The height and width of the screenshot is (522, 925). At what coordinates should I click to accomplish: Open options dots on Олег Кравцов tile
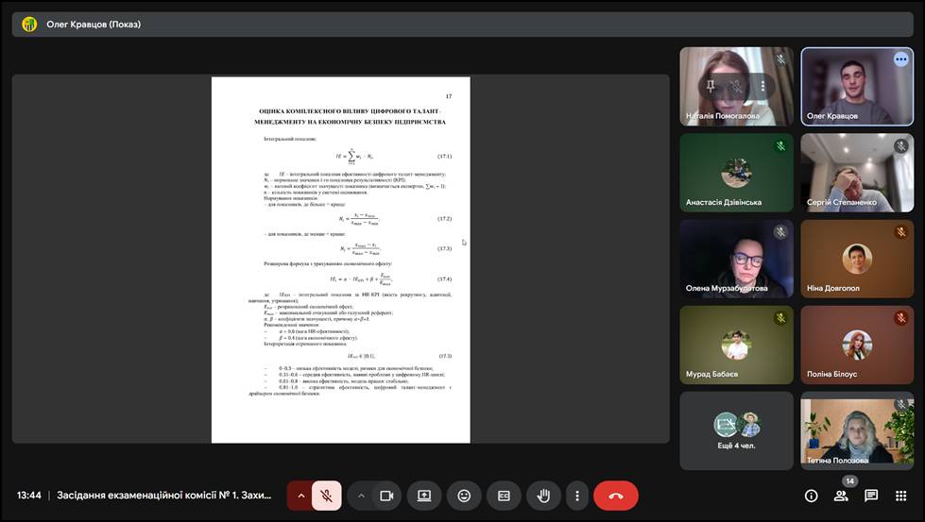[900, 59]
